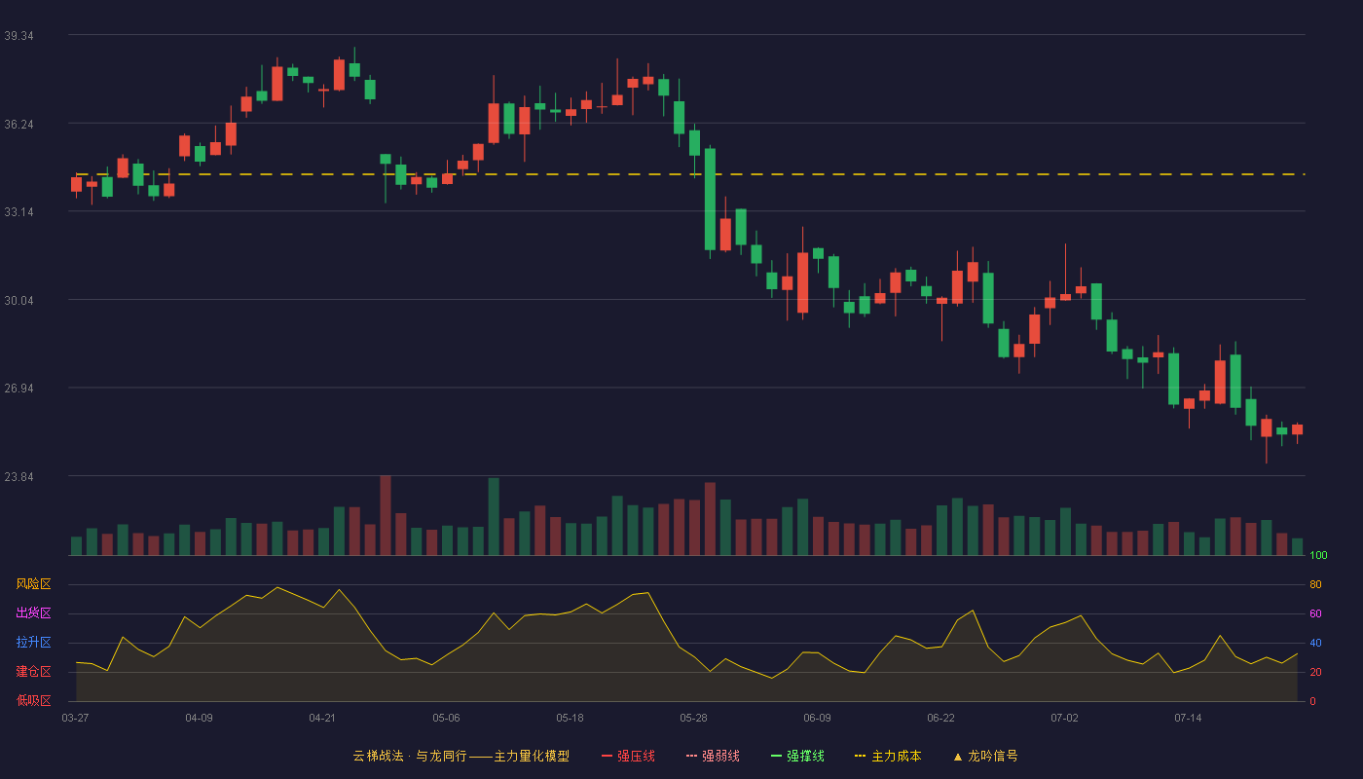Click the yellow dashed 主力成本 legend marker

point(861,756)
